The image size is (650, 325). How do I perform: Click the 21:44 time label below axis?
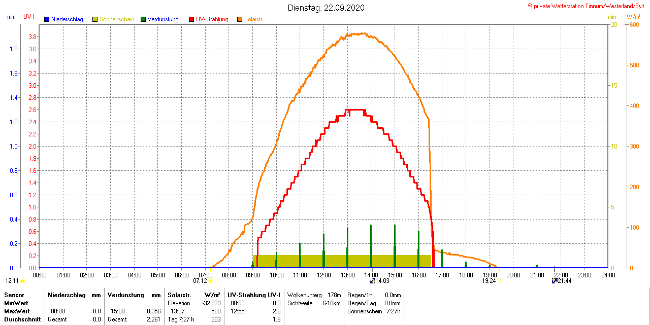[565, 280]
